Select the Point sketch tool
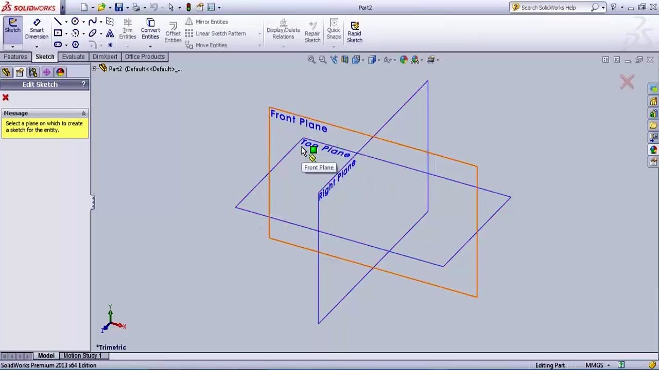Image resolution: width=659 pixels, height=370 pixels. coord(110,45)
